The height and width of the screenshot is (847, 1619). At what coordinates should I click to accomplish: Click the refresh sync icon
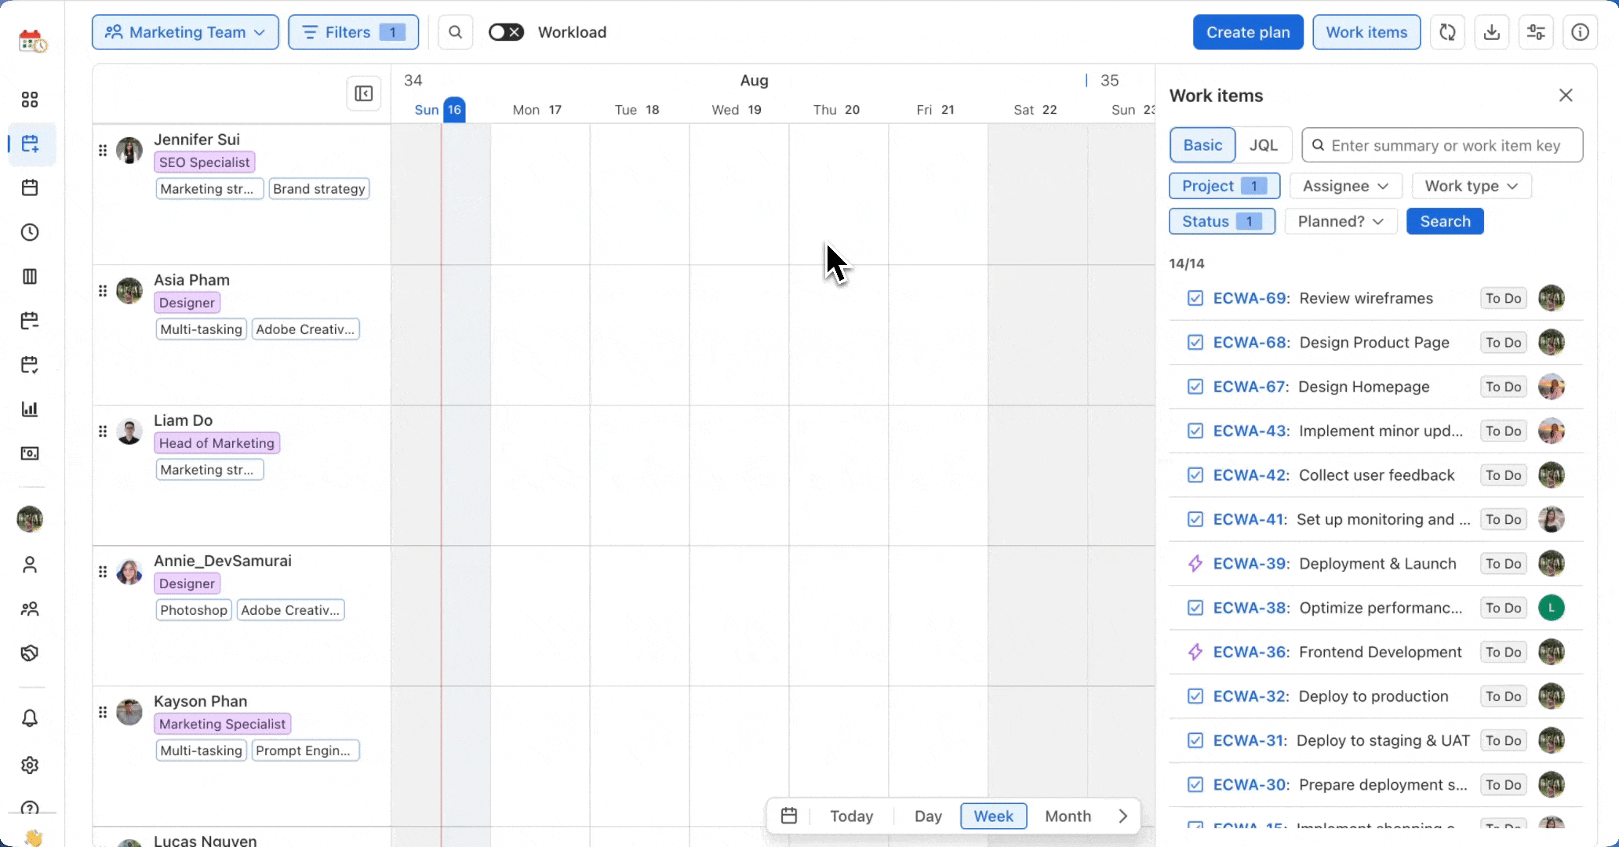tap(1447, 32)
